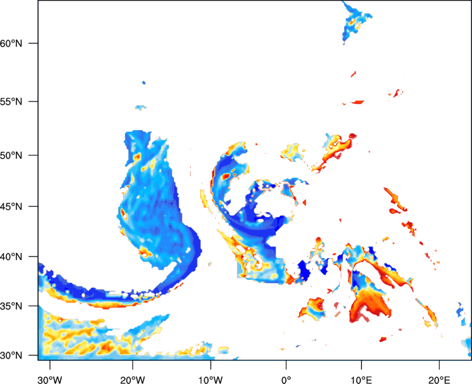Click the 50°N latitude label
Image resolution: width=472 pixels, height=384 pixels.
coord(11,155)
